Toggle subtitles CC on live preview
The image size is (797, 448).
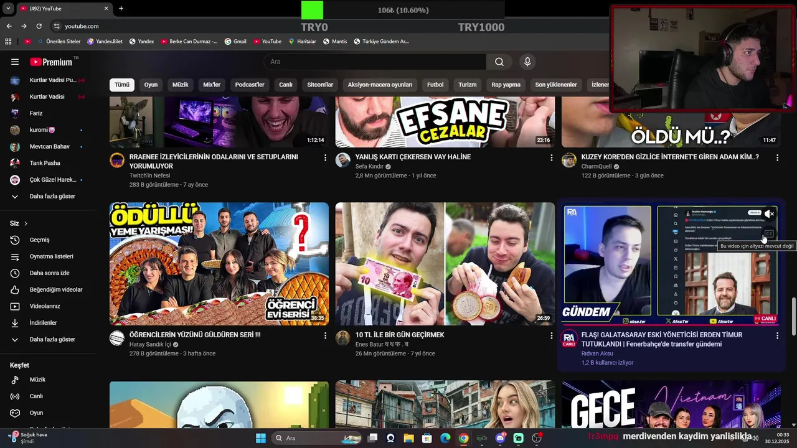(x=769, y=234)
